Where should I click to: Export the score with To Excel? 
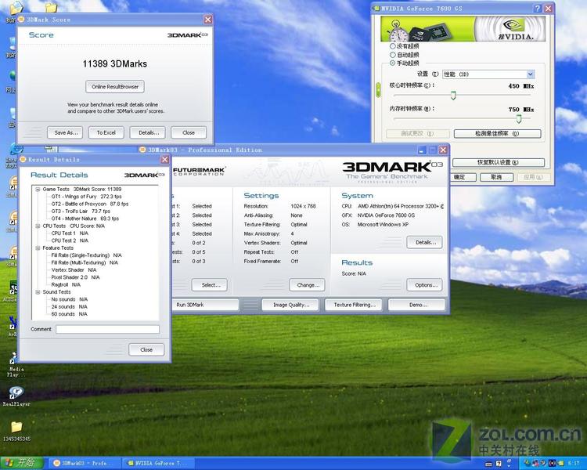click(x=106, y=132)
